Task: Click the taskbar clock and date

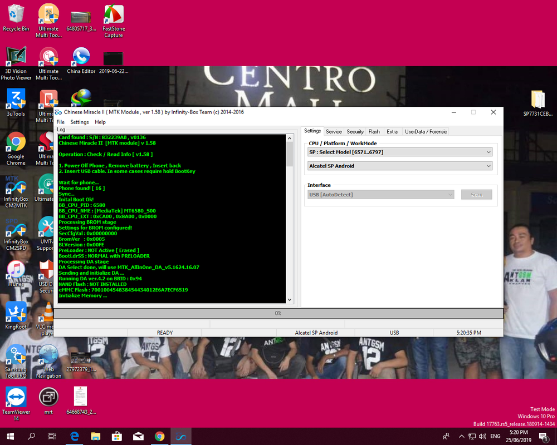Action: pyautogui.click(x=519, y=436)
